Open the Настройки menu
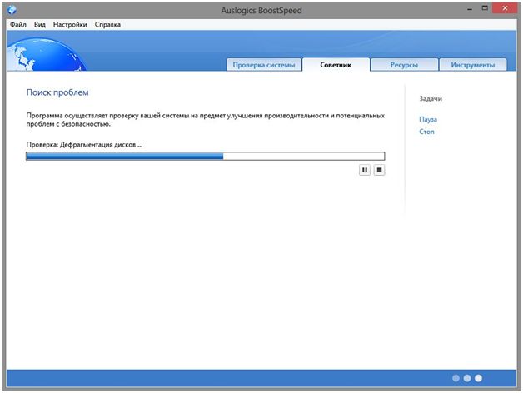523x393 pixels. click(69, 25)
